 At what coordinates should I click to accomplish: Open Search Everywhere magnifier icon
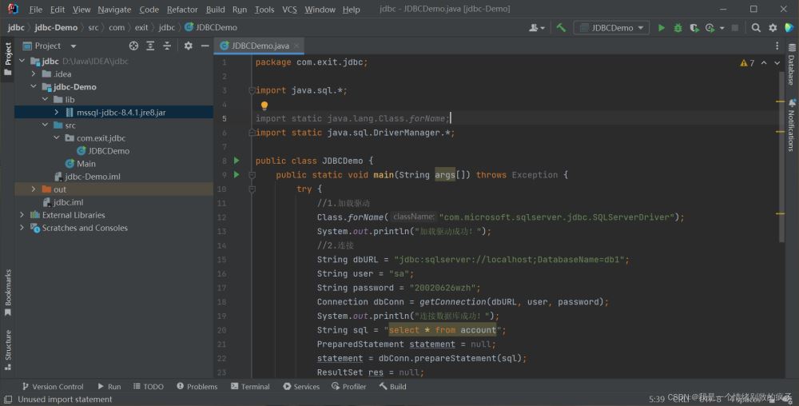pyautogui.click(x=756, y=28)
